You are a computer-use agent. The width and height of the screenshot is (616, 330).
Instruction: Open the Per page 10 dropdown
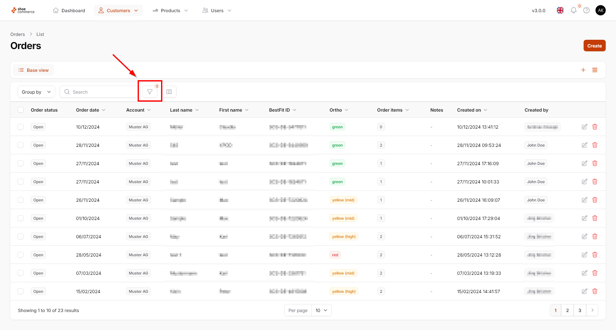tap(321, 310)
